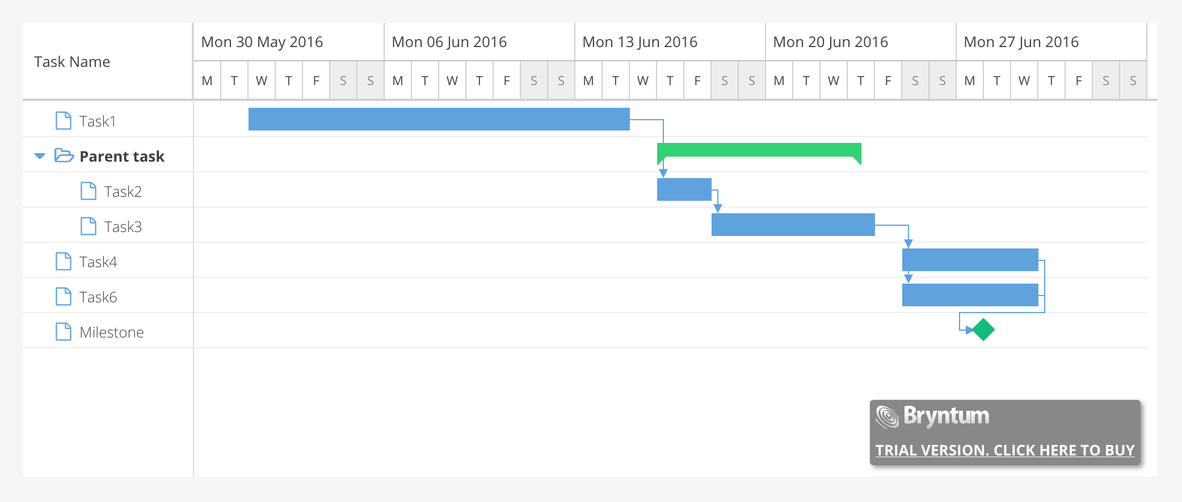This screenshot has width=1182, height=502.
Task: Click the green milestone diamond marker
Action: pyautogui.click(x=983, y=330)
